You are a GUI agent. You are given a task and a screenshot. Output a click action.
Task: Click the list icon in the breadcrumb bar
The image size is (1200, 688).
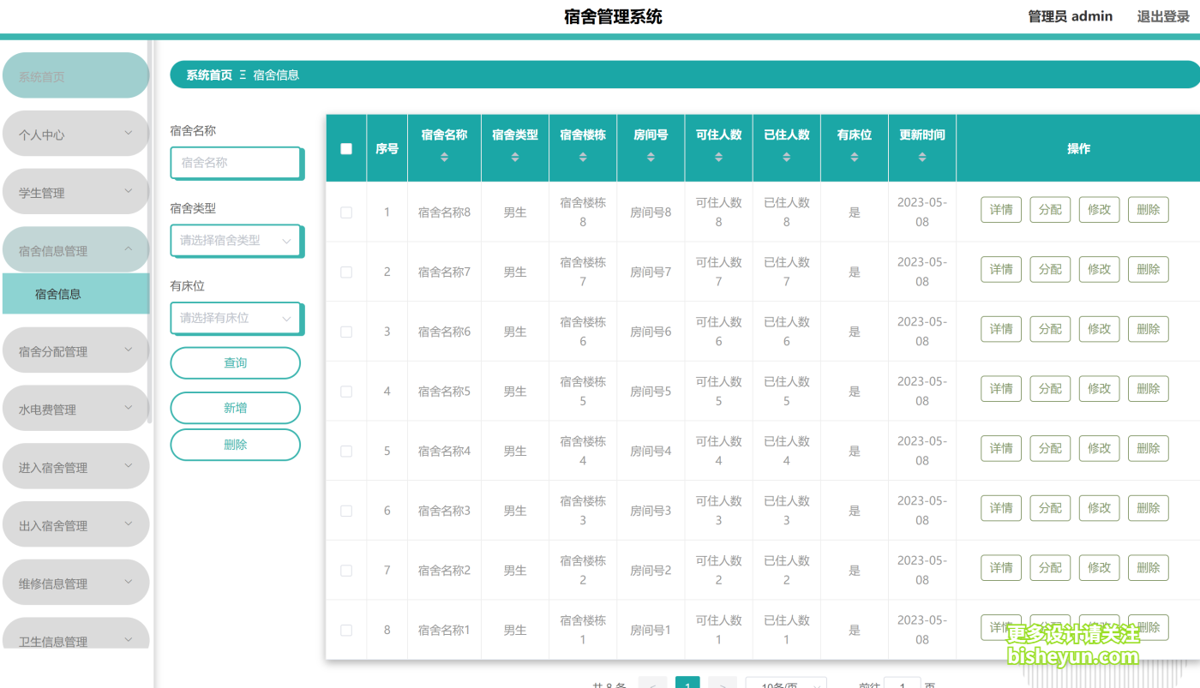point(243,75)
